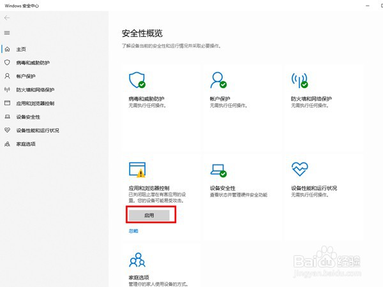Image resolution: width=383 pixels, height=287 pixels.
Task: Open the 设备安全性 tile title
Action: click(223, 188)
